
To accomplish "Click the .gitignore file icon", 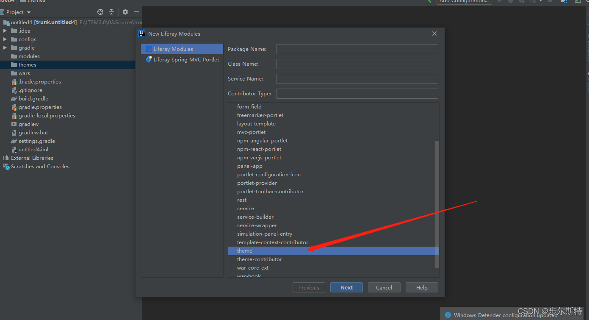I will point(14,90).
